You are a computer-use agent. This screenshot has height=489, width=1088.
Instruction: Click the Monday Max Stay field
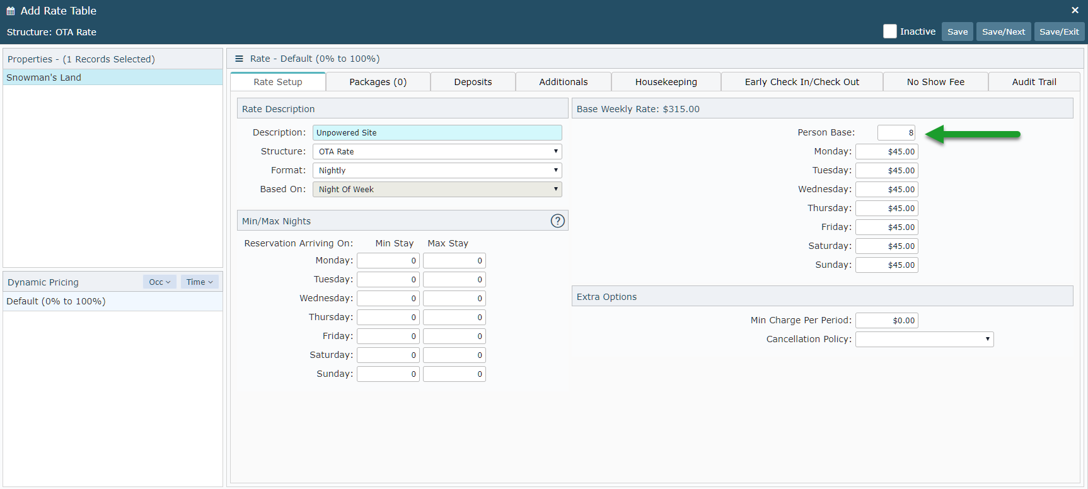pyautogui.click(x=454, y=260)
